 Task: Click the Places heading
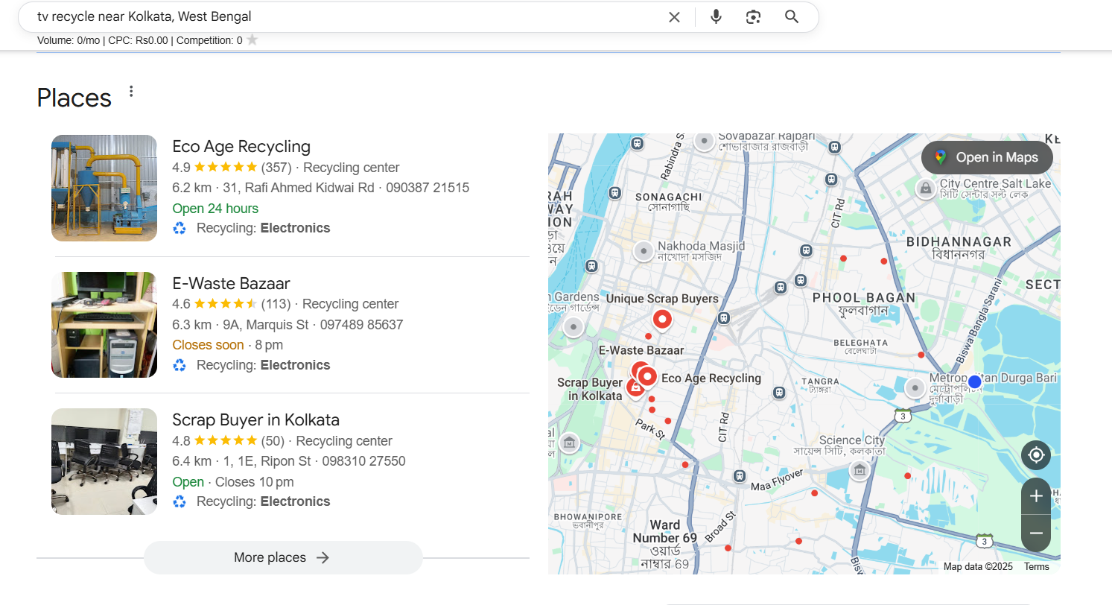click(x=74, y=98)
